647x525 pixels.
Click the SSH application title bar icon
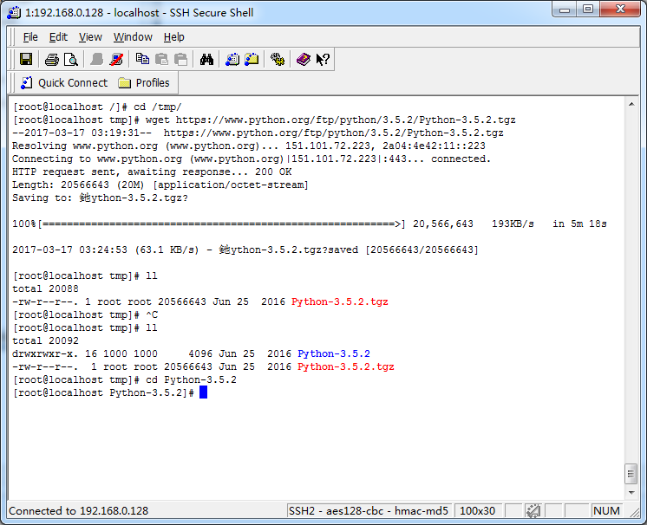pos(14,12)
